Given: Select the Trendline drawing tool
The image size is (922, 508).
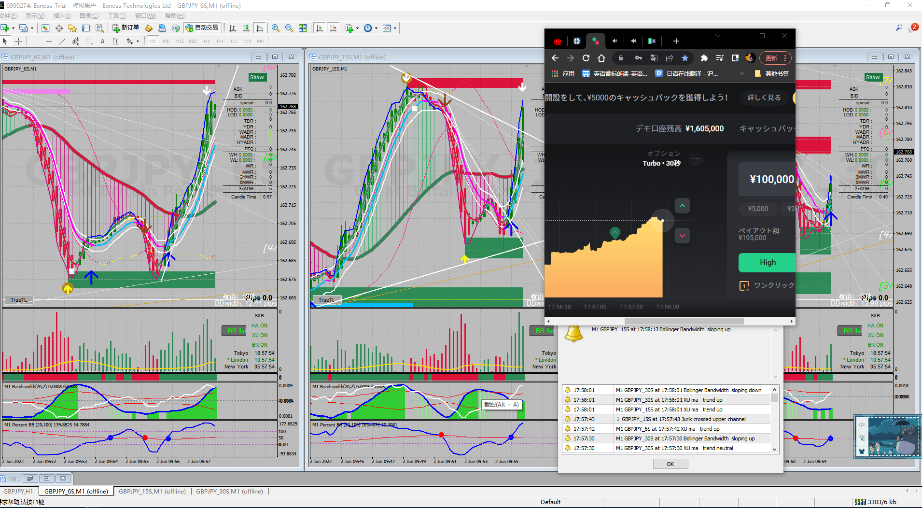Looking at the screenshot, I should point(62,42).
